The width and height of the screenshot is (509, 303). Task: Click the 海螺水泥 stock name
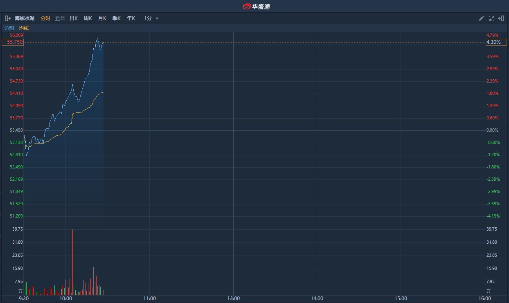[x=25, y=18]
